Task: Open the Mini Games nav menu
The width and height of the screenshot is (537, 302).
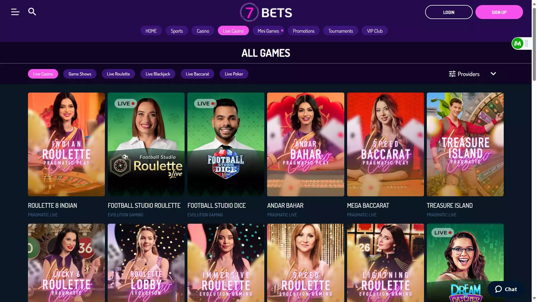Action: [268, 31]
